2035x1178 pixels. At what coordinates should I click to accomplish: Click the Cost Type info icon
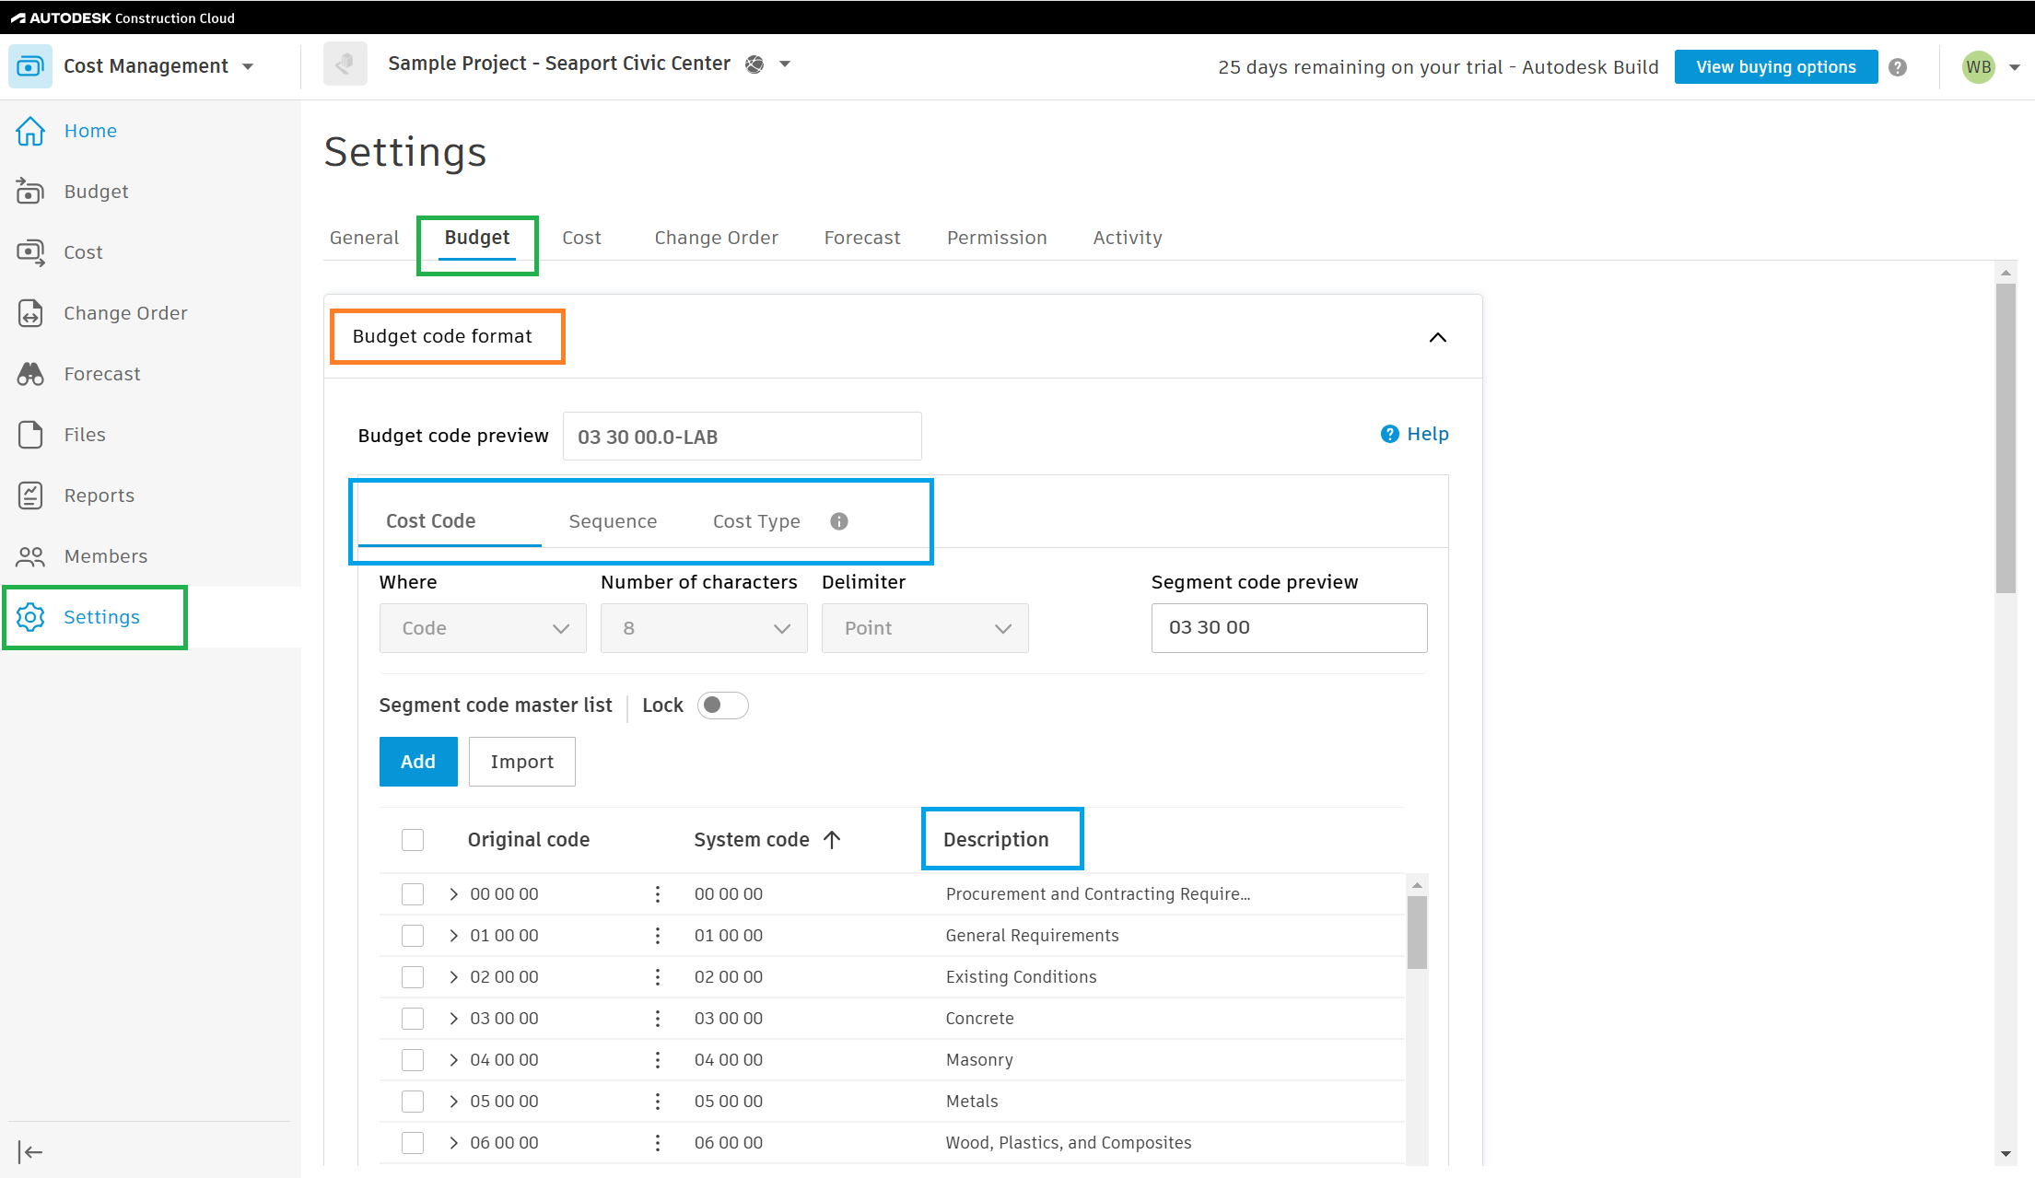click(839, 521)
